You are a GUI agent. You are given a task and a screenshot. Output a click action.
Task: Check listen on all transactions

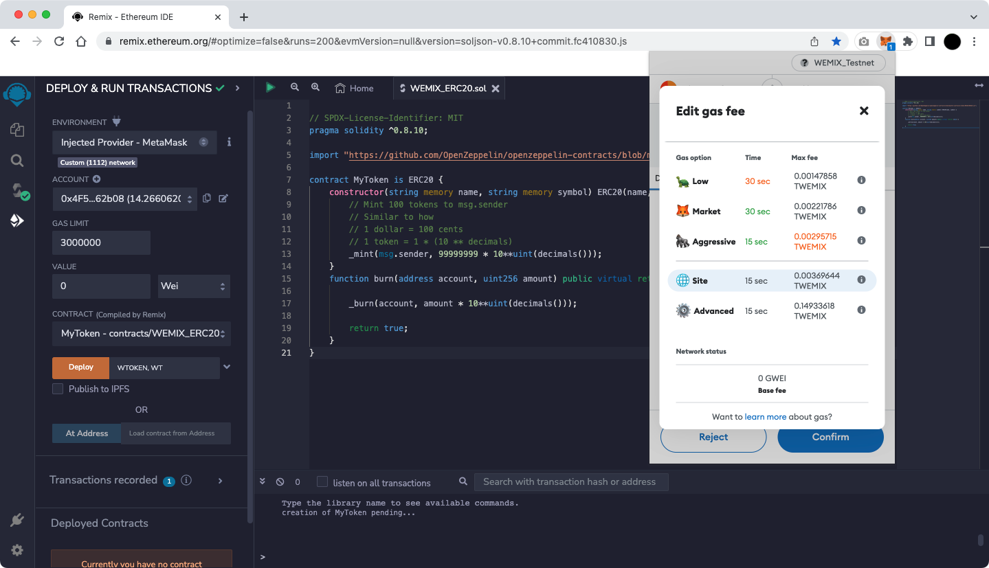point(322,482)
